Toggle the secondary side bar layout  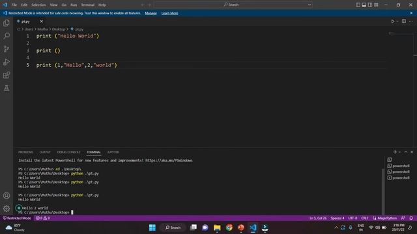370,5
